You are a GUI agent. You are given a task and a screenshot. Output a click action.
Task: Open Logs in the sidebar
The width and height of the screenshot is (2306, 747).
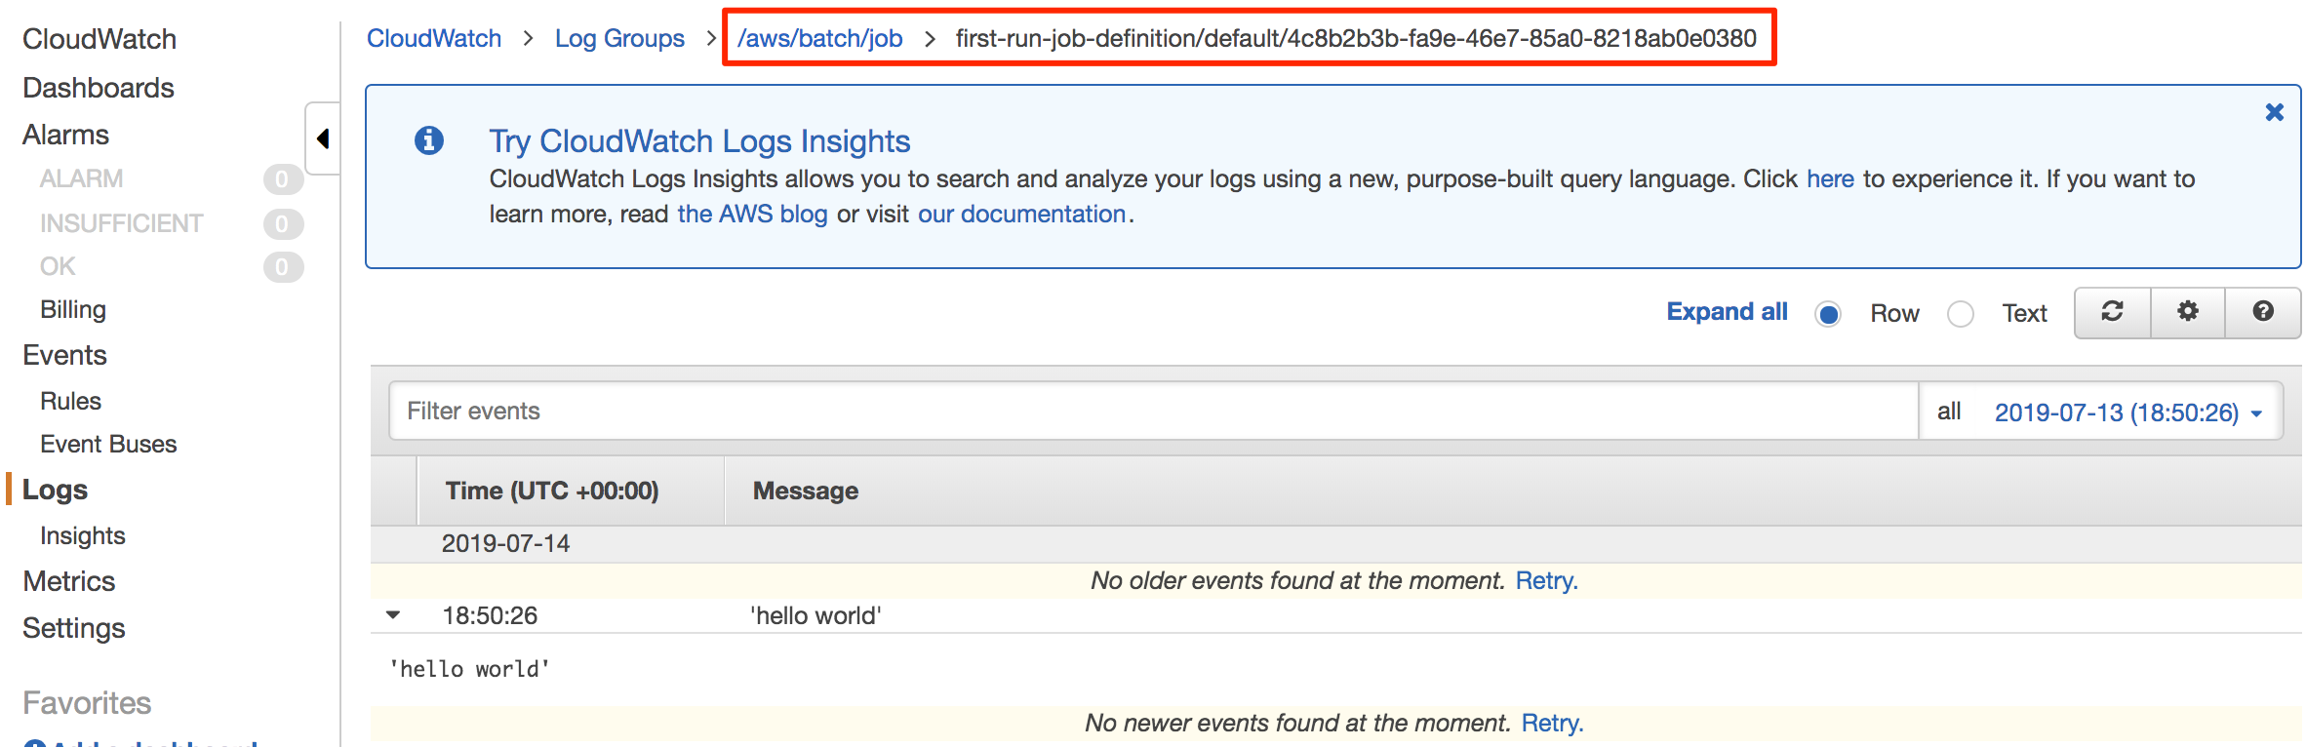[55, 490]
